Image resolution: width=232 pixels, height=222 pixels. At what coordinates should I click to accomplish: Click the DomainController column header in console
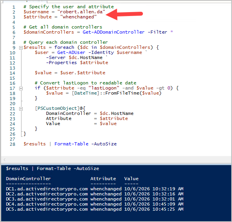28,179
